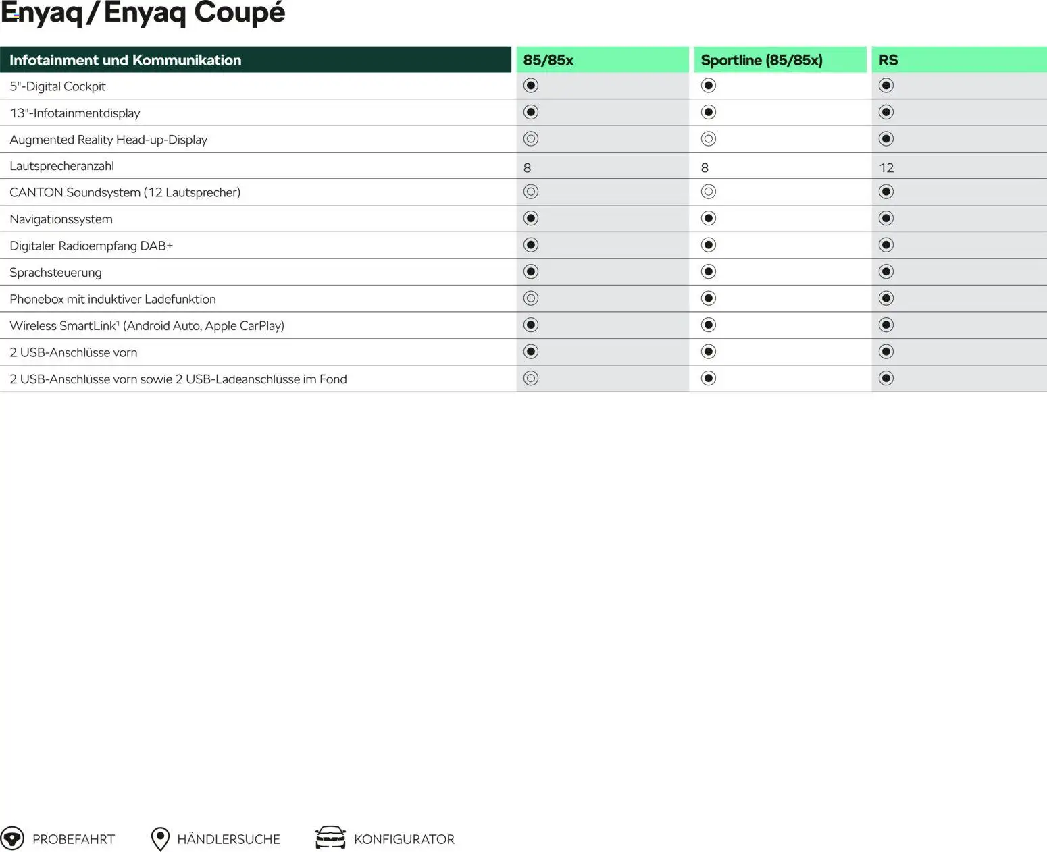Click the Sportline (85/85x) column header
The height and width of the screenshot is (852, 1047).
[x=761, y=60]
